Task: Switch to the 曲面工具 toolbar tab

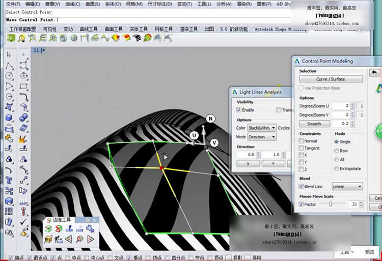Action: [x=114, y=29]
